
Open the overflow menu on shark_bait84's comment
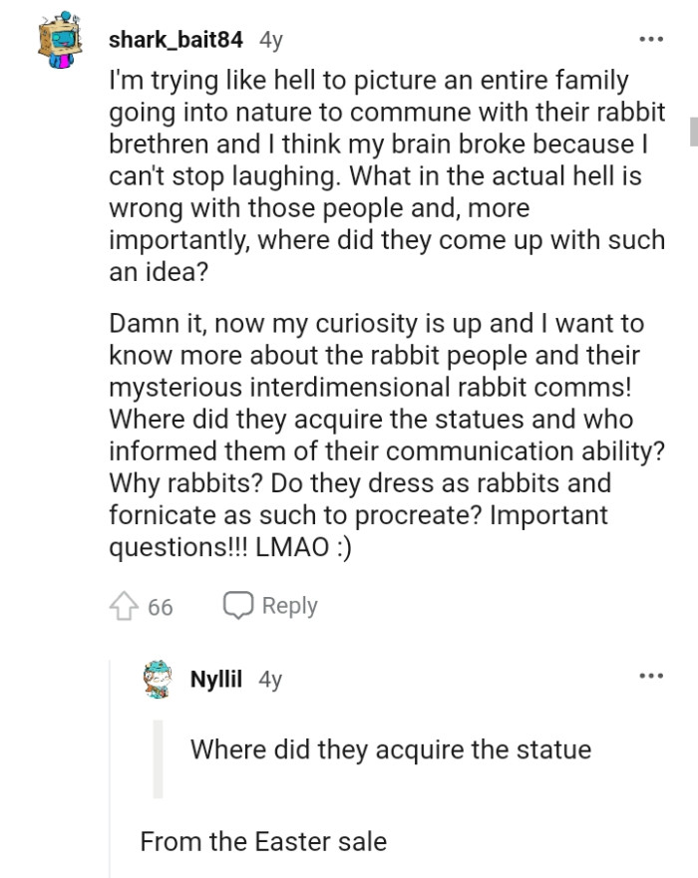[649, 38]
